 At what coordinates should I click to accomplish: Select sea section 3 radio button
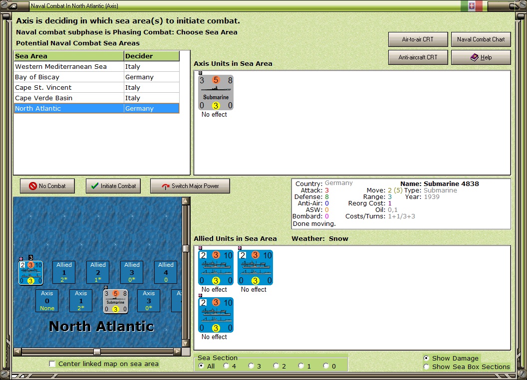pos(251,366)
